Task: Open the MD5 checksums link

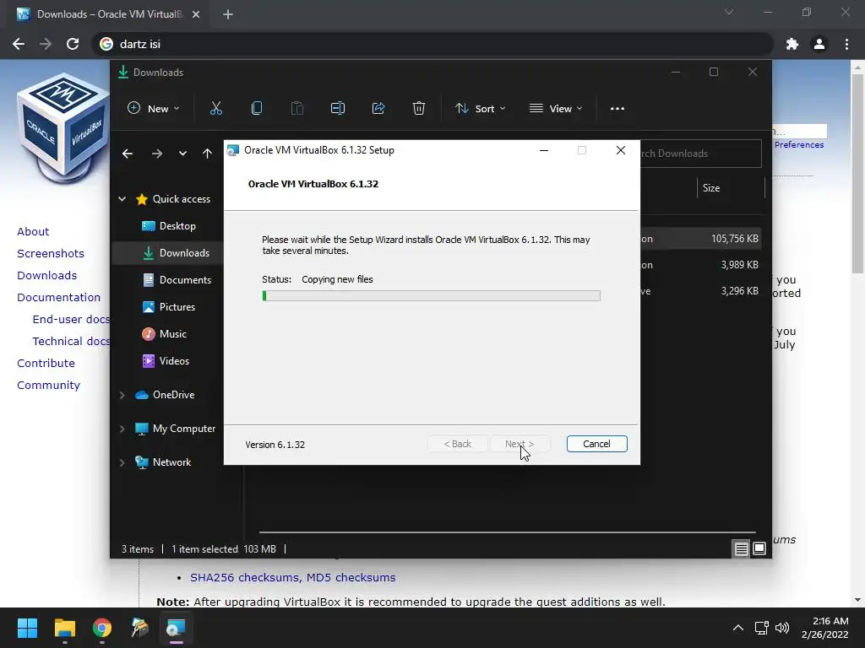Action: click(351, 577)
